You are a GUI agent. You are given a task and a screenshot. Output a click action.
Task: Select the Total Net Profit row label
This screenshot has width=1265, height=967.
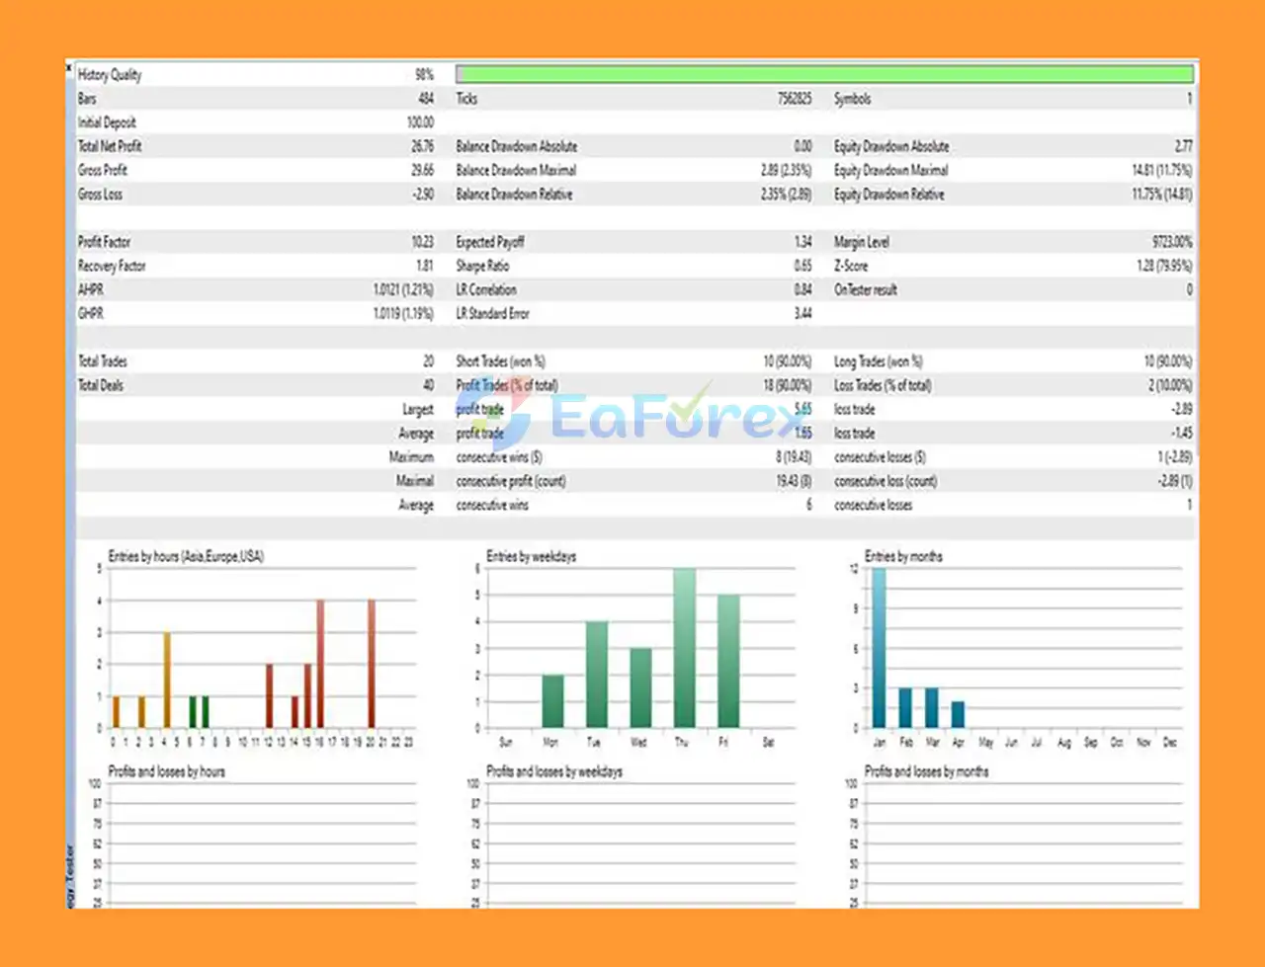110,146
